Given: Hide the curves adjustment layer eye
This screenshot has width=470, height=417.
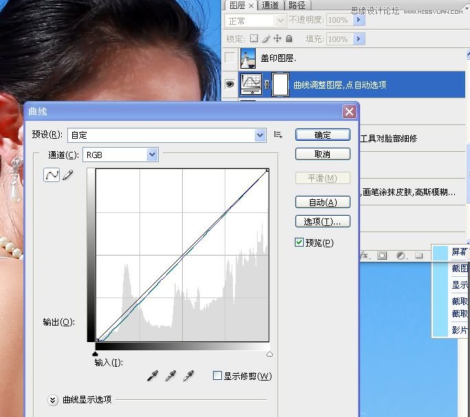Looking at the screenshot, I should 230,84.
